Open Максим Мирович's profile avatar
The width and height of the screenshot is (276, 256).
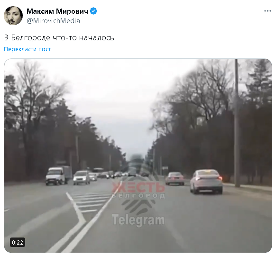point(13,16)
